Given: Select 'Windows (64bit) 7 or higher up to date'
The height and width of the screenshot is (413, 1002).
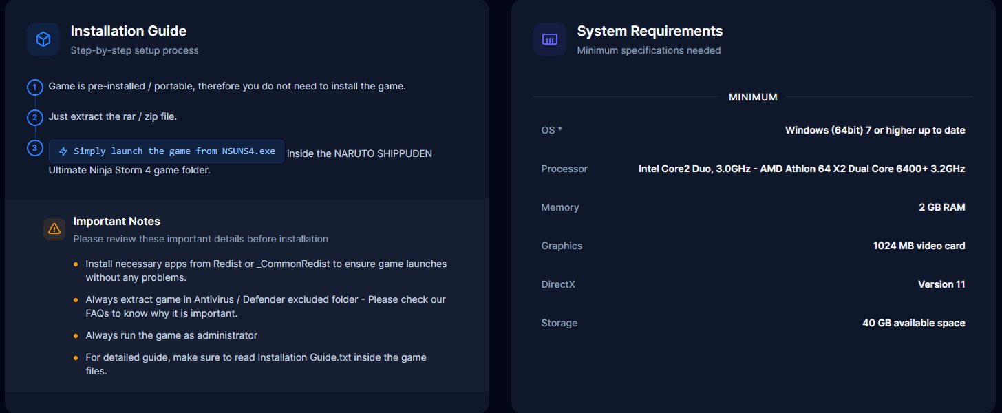Looking at the screenshot, I should 875,130.
